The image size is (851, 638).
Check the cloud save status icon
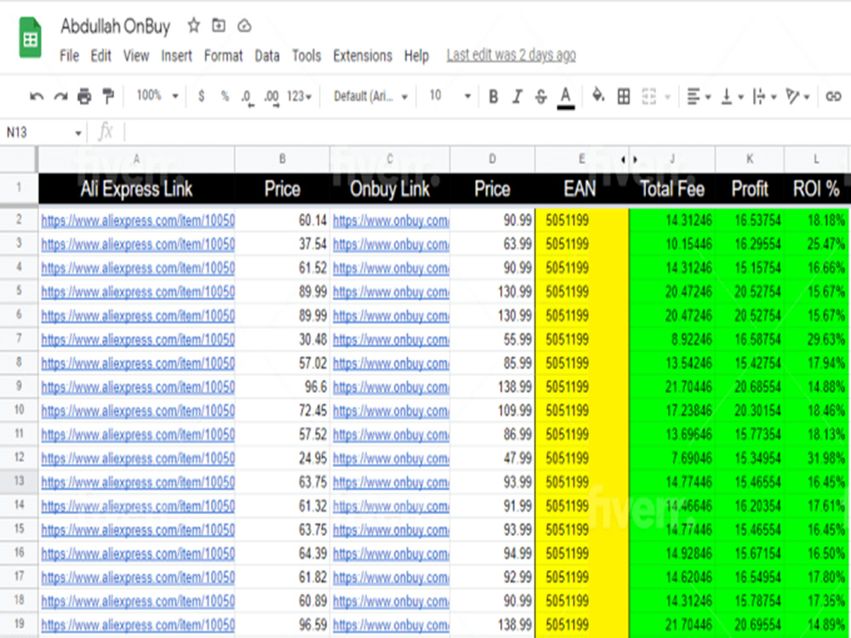point(244,26)
